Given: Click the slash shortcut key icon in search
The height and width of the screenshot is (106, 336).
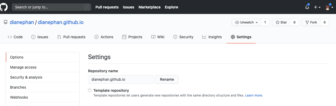Looking at the screenshot, I should click(87, 7).
